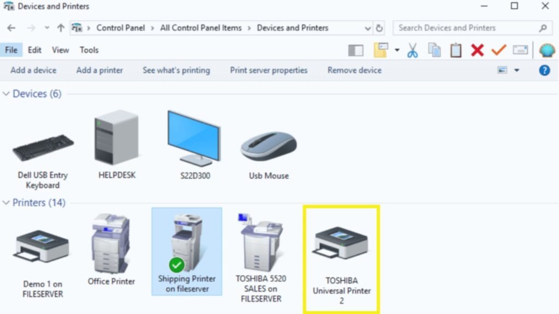Click the orange checkmark toolbar icon

(498, 50)
